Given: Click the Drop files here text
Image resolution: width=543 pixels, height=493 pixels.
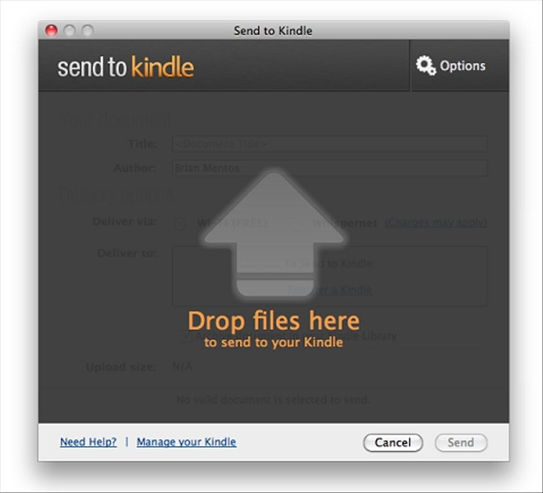Looking at the screenshot, I should coord(274,321).
